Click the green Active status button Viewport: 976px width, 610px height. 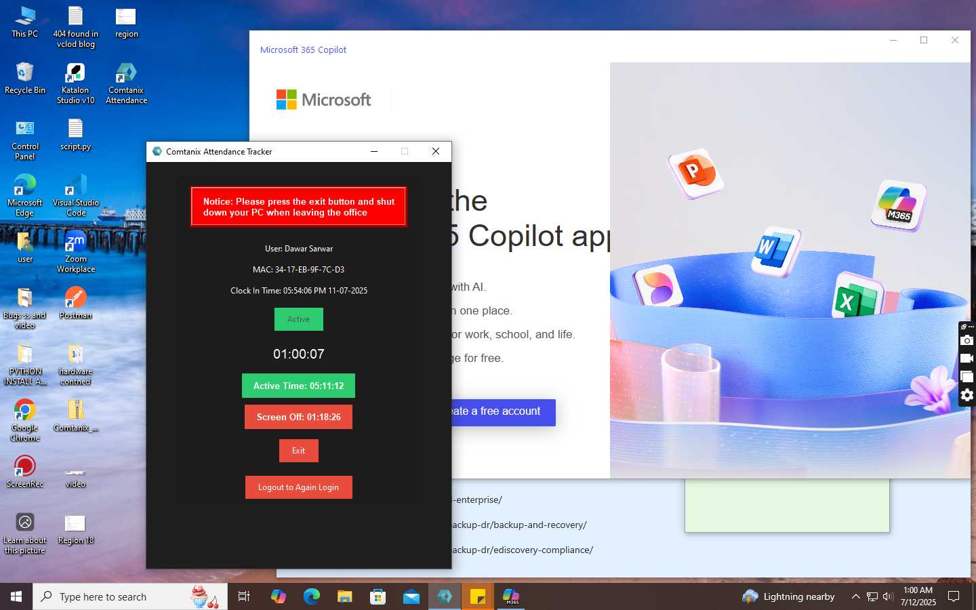[298, 319]
